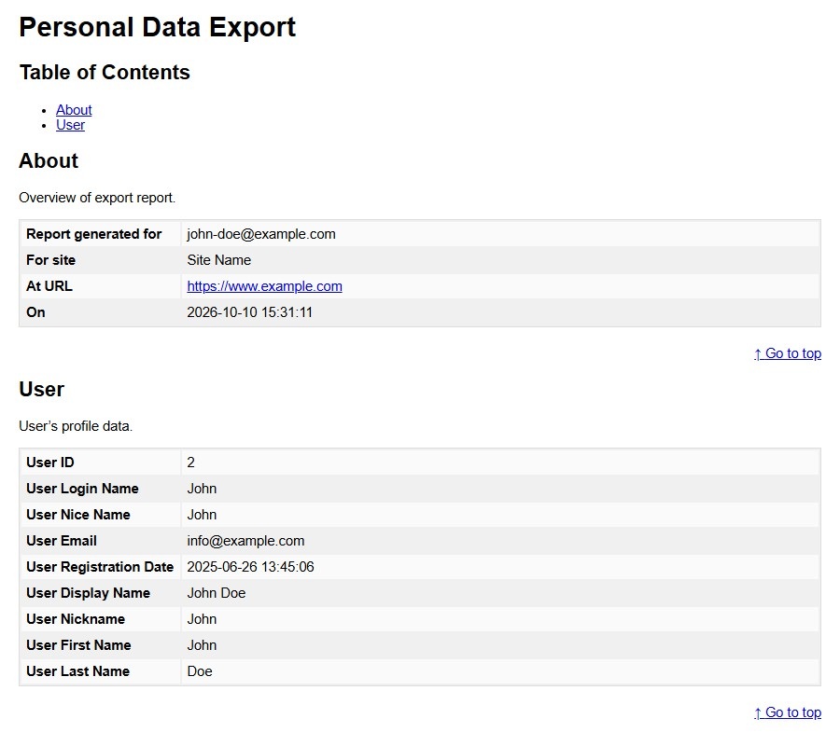The height and width of the screenshot is (746, 840).
Task: Click the 'User Registration Date' label
Action: [x=100, y=567]
